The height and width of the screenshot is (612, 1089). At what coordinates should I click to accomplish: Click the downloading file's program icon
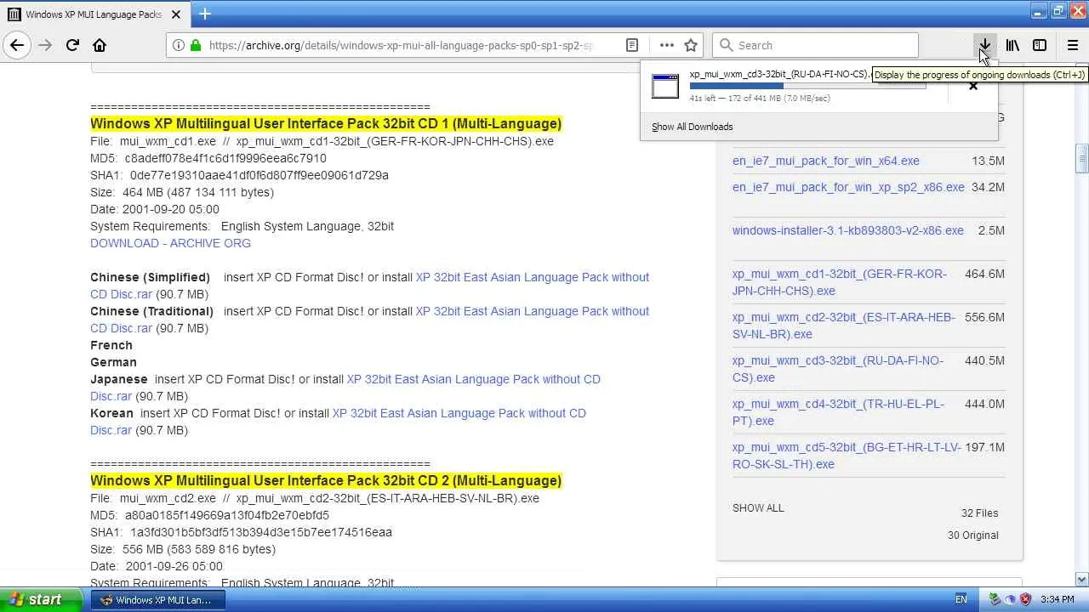coord(665,86)
